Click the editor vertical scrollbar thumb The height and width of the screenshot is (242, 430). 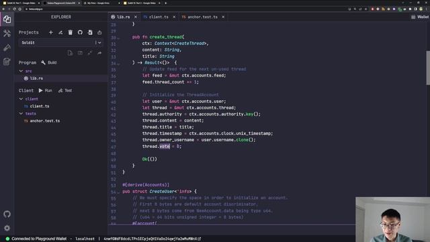pos(428,68)
